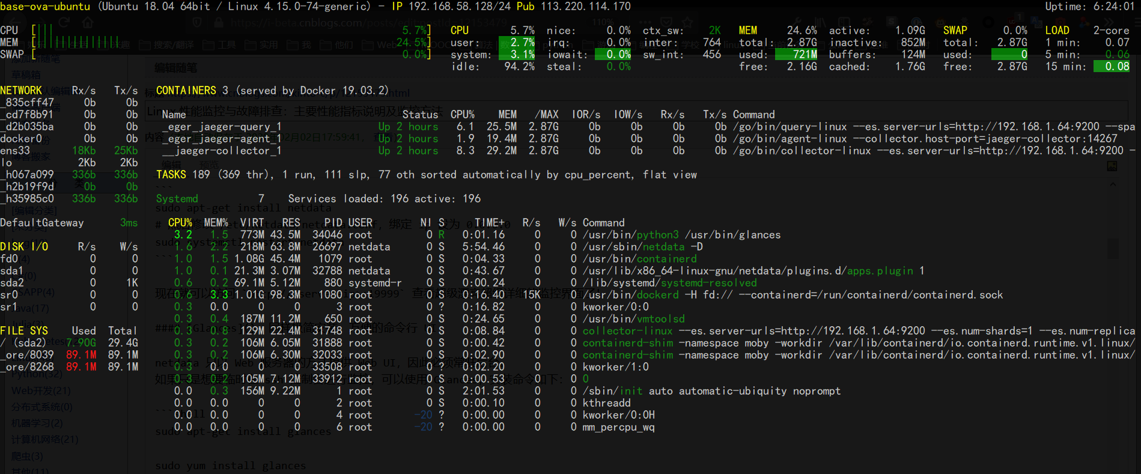
Task: Click the systemd-resolved process command
Action: [669, 283]
